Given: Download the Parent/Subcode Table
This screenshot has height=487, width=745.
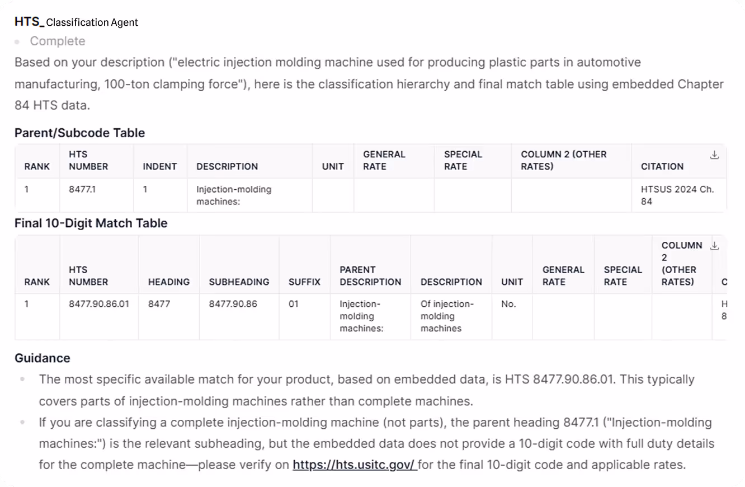Looking at the screenshot, I should [714, 156].
